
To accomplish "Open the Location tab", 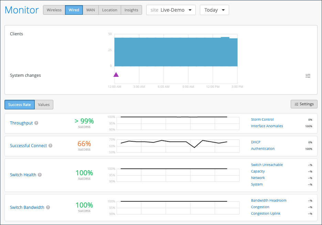I will tap(110, 10).
